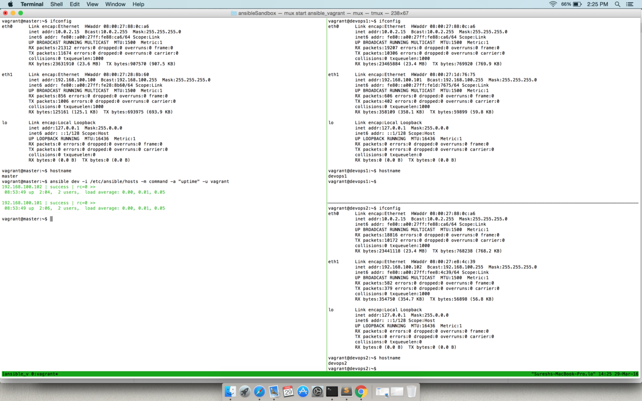Open the Trash in the Dock
642x401 pixels.
[x=412, y=391]
